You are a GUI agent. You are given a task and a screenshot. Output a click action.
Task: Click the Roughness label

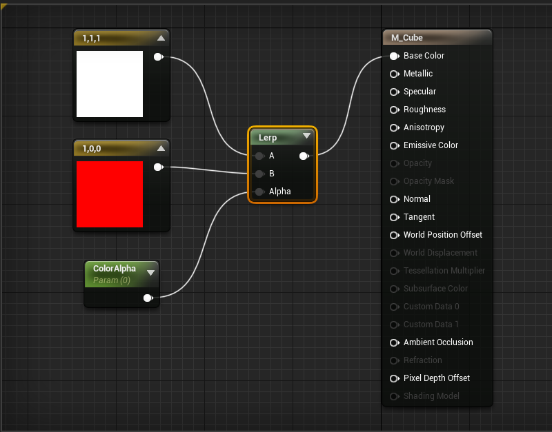(x=424, y=110)
